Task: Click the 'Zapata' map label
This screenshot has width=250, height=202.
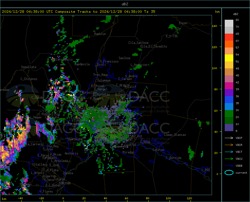Action: [x=68, y=173]
